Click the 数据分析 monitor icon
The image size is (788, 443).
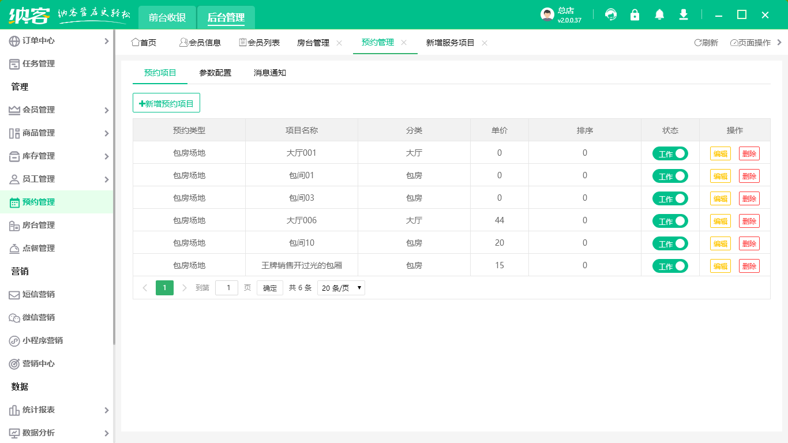pos(14,433)
